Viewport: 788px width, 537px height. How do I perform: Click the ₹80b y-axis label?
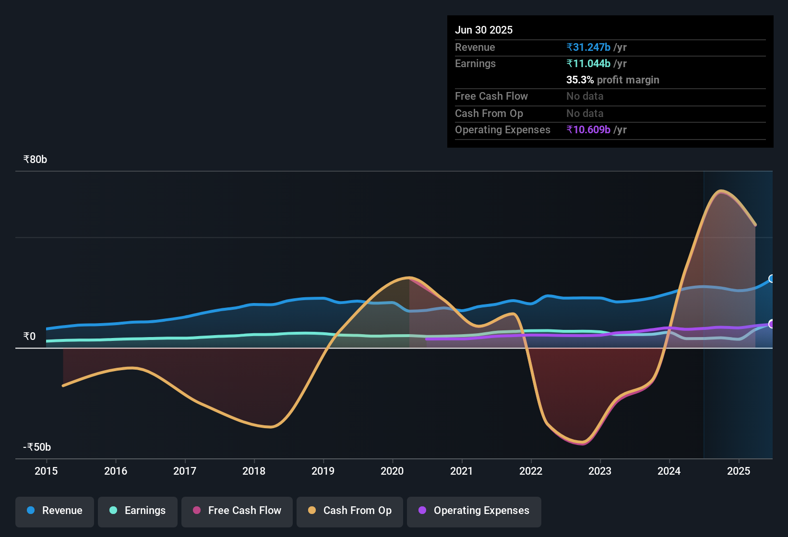[36, 160]
